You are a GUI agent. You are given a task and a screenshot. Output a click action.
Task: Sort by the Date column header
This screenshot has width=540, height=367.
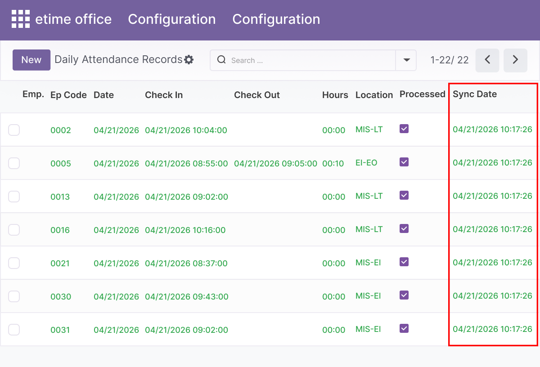(103, 95)
